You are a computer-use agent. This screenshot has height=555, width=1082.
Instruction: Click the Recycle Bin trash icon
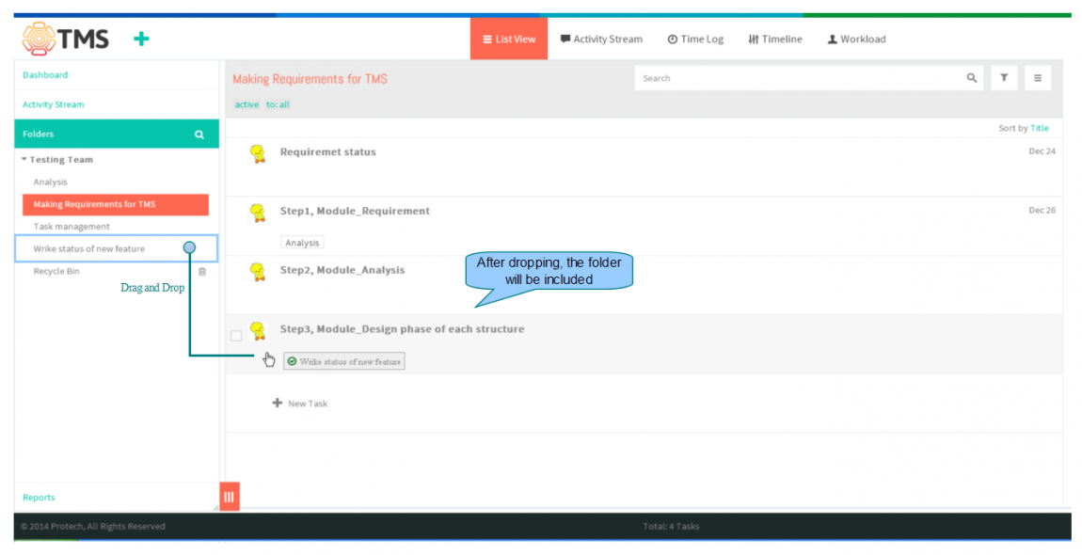click(x=202, y=271)
